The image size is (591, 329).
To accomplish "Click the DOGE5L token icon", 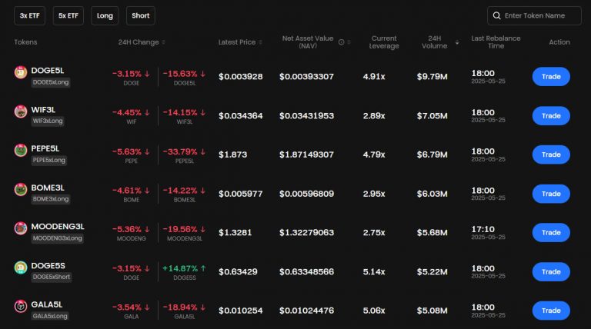I will 21,72.
